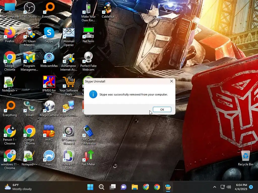Select Skype desktop shortcut
Screen dimensions: 258x193
point(49,35)
